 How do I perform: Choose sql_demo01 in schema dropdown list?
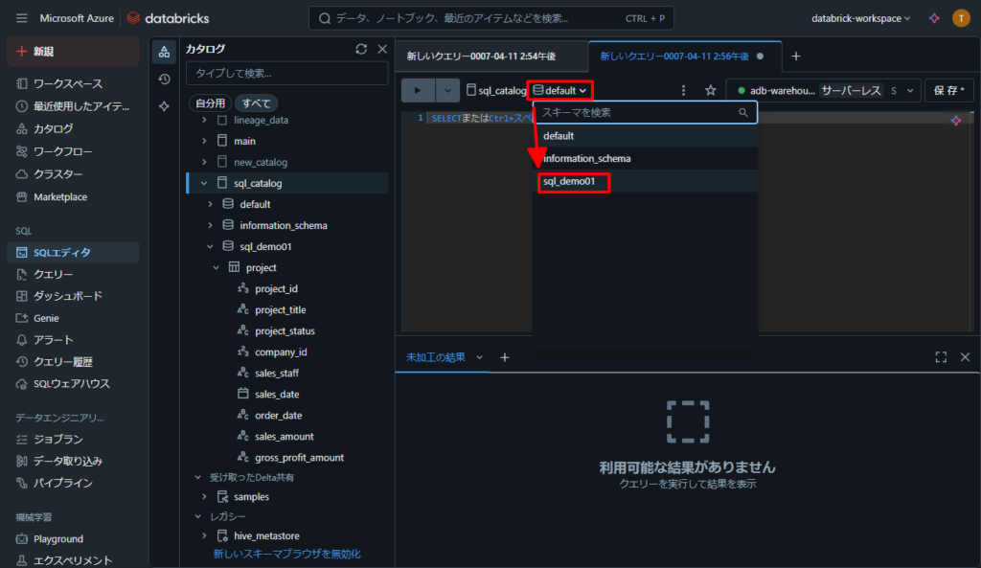[645, 181]
